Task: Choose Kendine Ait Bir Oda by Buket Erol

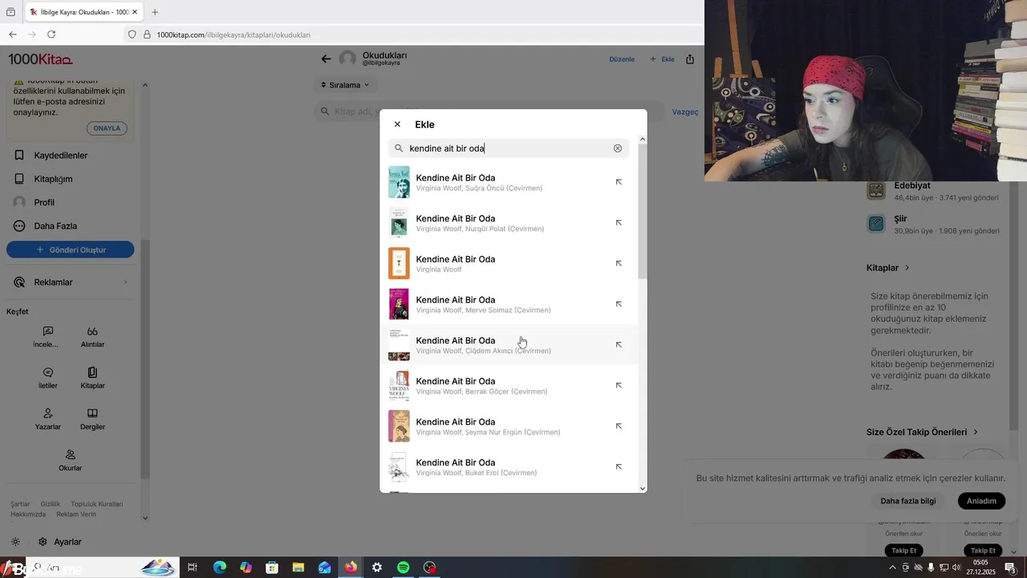Action: tap(509, 467)
